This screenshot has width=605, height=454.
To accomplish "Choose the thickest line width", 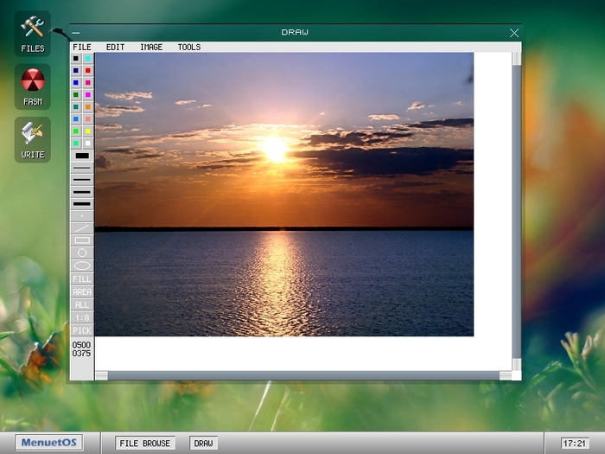I will (82, 204).
